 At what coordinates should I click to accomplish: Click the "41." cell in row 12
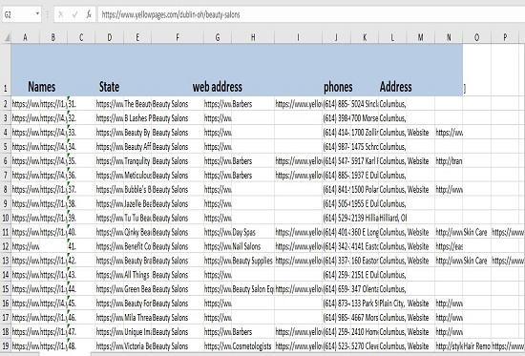[x=81, y=246]
